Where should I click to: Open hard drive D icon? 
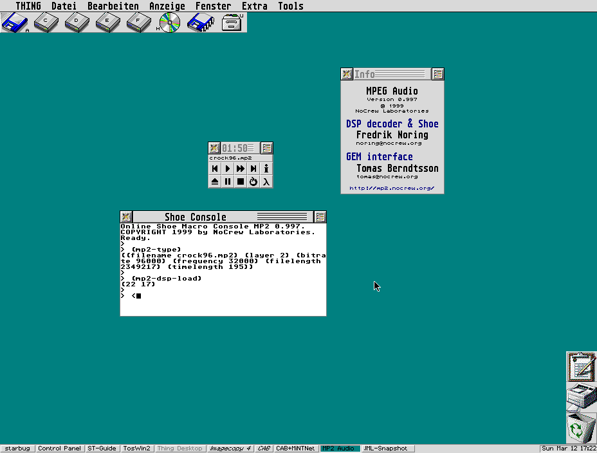[x=77, y=23]
